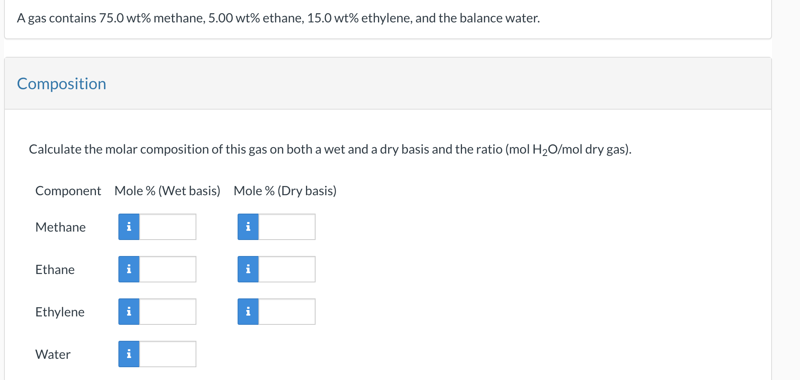Click the info icon beside Ethylene dry basis field
800x380 pixels.
point(248,311)
